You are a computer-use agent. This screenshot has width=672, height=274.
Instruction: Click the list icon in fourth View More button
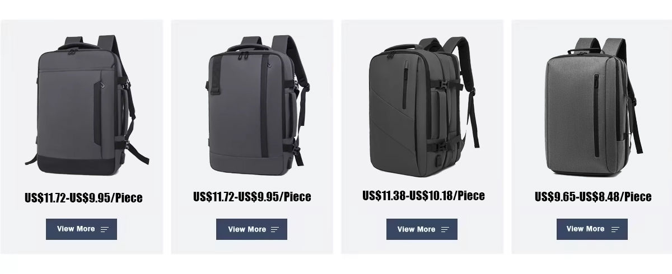point(615,229)
